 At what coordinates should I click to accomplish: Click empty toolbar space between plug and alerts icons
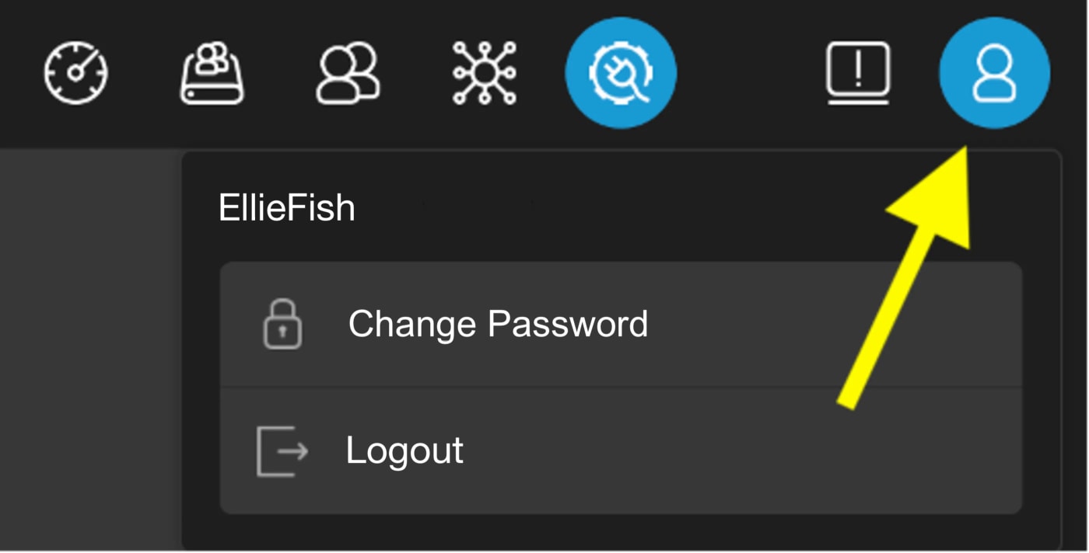click(x=751, y=73)
